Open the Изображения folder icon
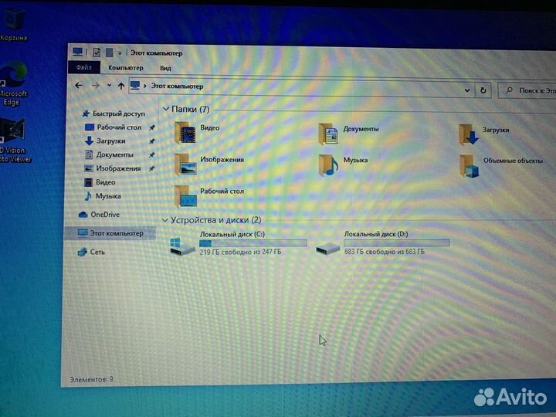The image size is (556, 417). tap(185, 164)
